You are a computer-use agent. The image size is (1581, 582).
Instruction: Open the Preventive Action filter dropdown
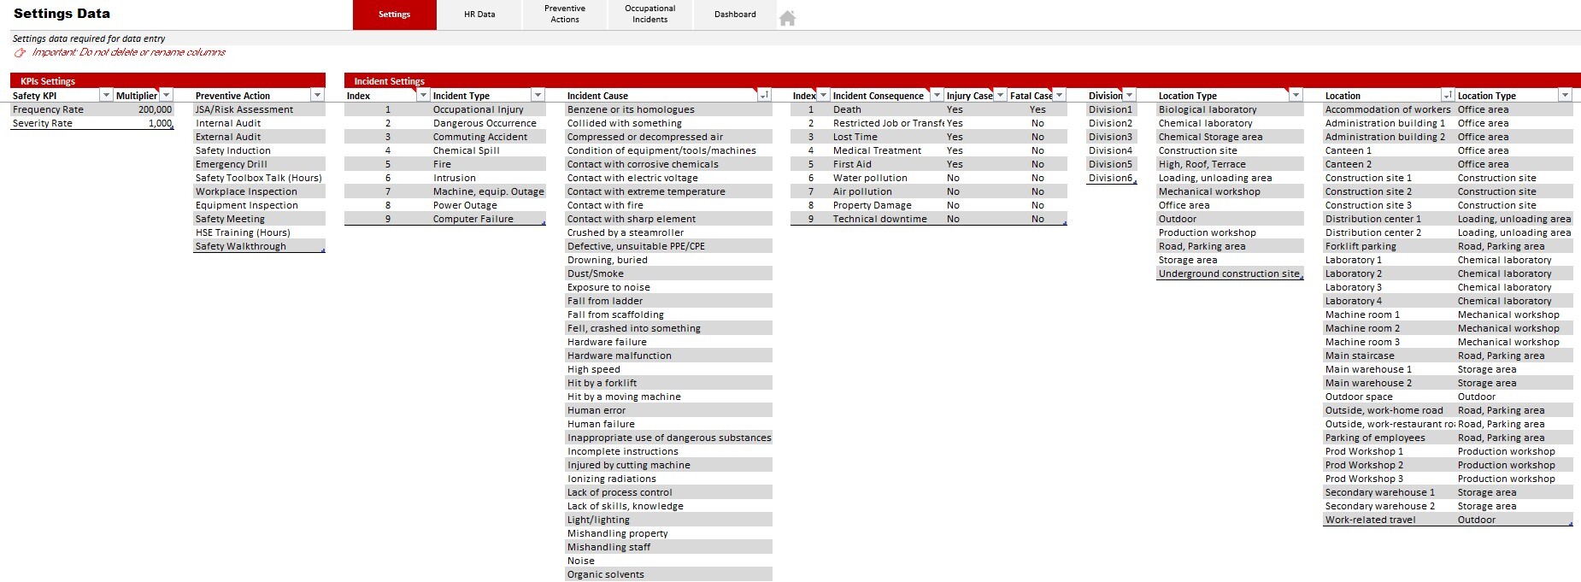pyautogui.click(x=318, y=95)
